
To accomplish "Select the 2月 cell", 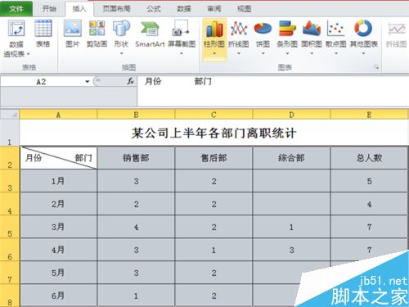I will (58, 204).
